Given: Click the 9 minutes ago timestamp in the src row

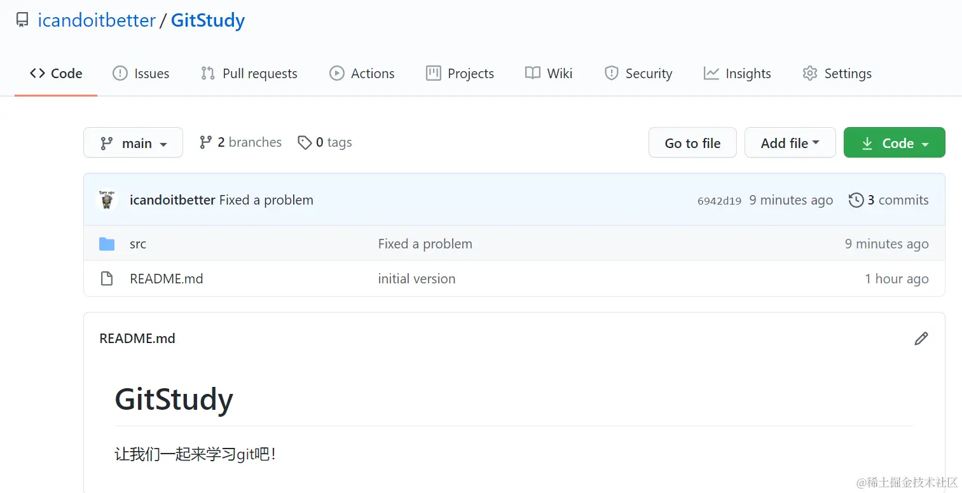Looking at the screenshot, I should (x=886, y=244).
